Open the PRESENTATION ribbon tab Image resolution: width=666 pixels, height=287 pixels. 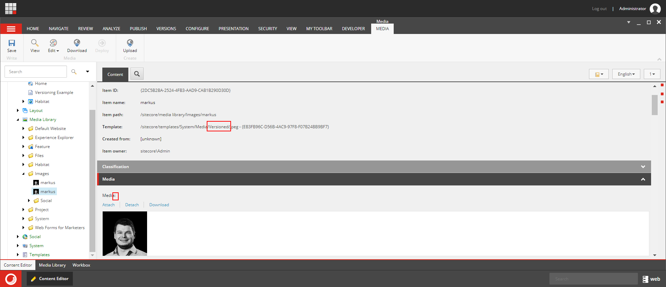tap(233, 29)
